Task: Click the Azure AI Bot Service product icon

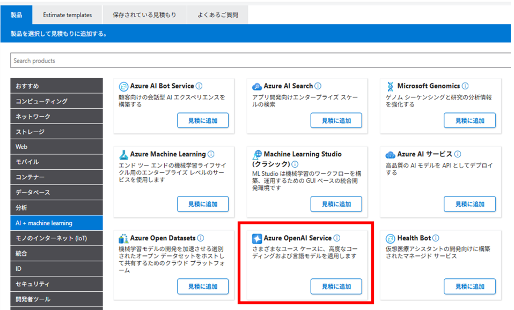Action: coord(123,86)
